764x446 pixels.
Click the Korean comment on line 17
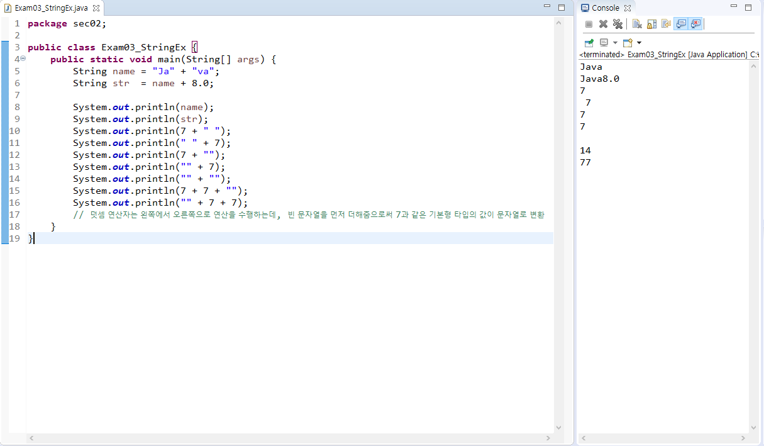coord(309,215)
